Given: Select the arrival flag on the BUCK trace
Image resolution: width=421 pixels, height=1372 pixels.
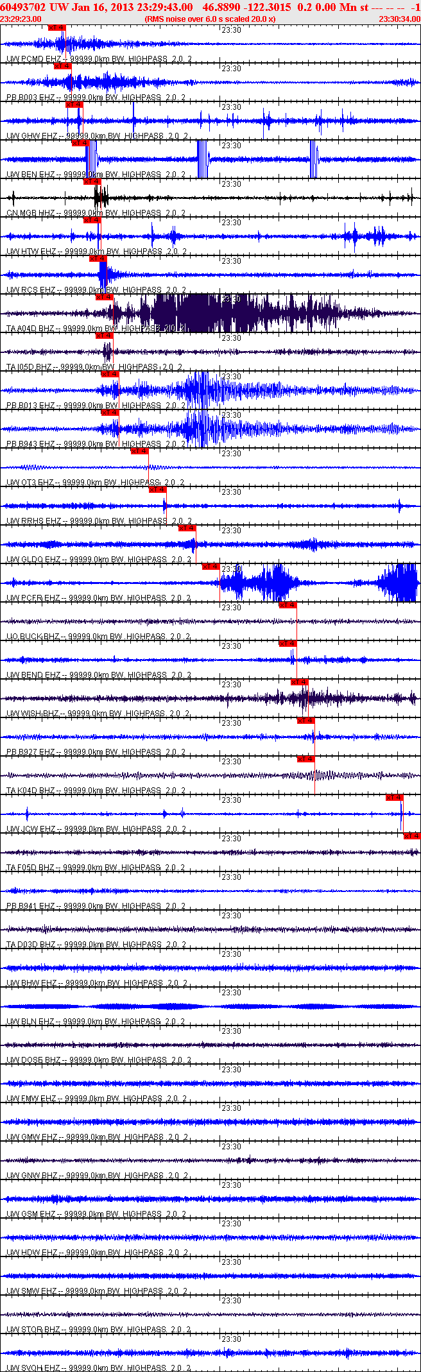Looking at the screenshot, I should click(288, 605).
